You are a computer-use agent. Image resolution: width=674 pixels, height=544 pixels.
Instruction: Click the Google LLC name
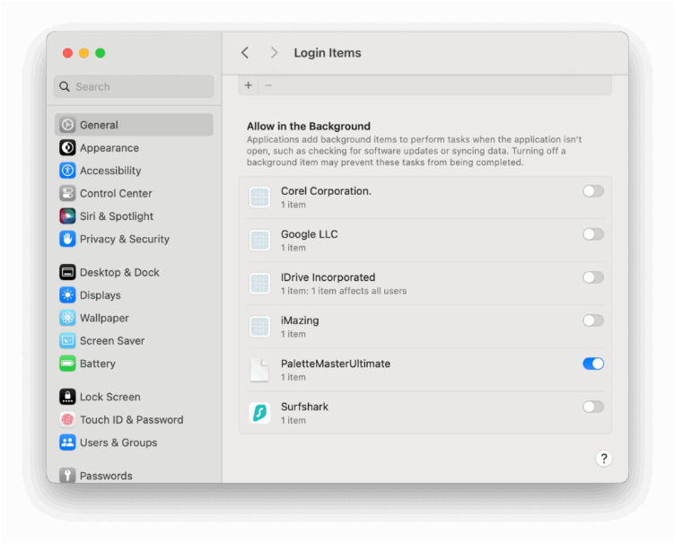point(309,234)
